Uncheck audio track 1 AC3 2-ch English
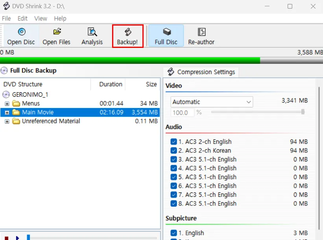This screenshot has width=323, height=240. point(173,142)
